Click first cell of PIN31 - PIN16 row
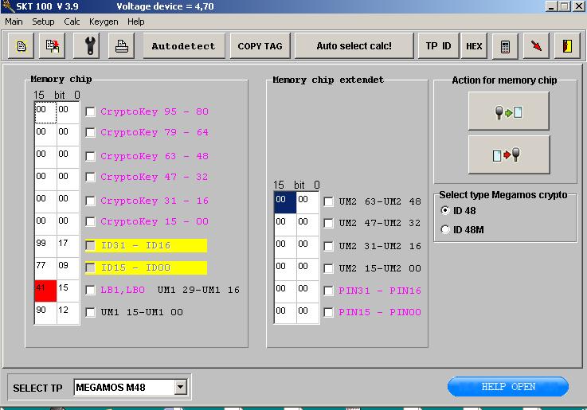The image size is (587, 410). [x=285, y=291]
